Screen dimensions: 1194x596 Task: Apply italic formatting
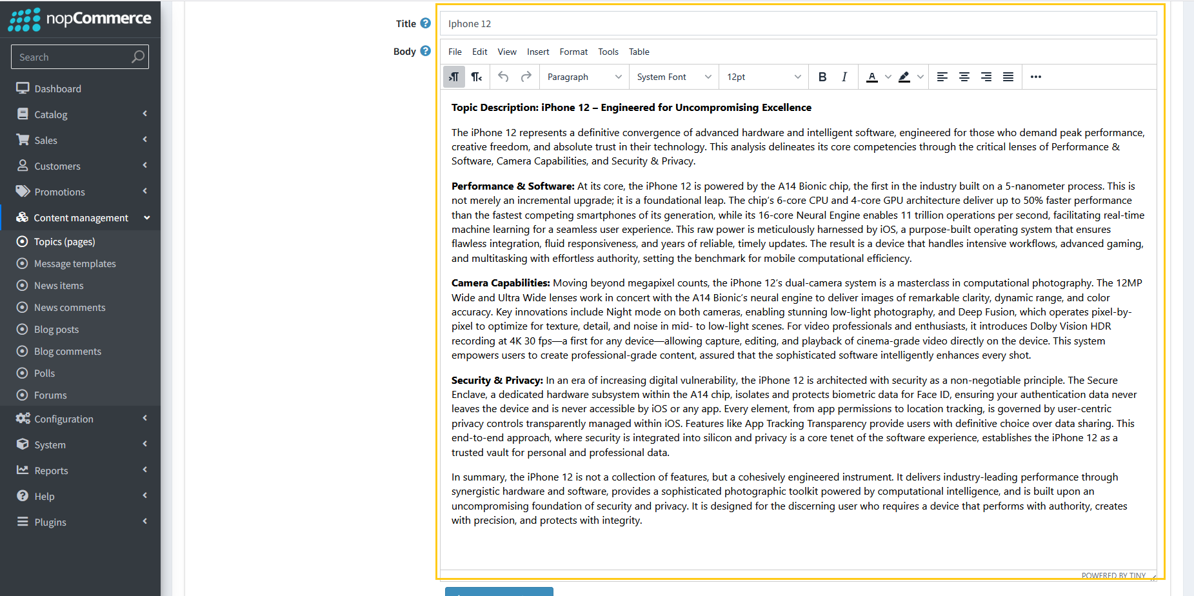(x=844, y=77)
